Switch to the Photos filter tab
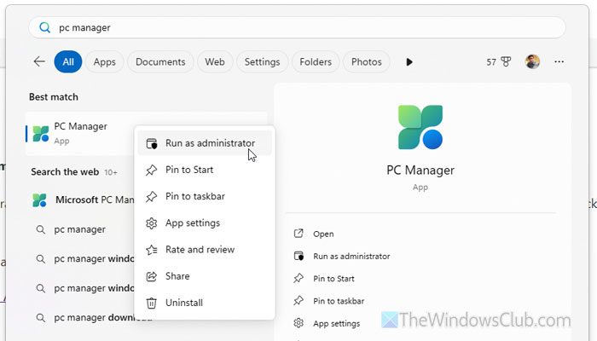 coord(366,61)
